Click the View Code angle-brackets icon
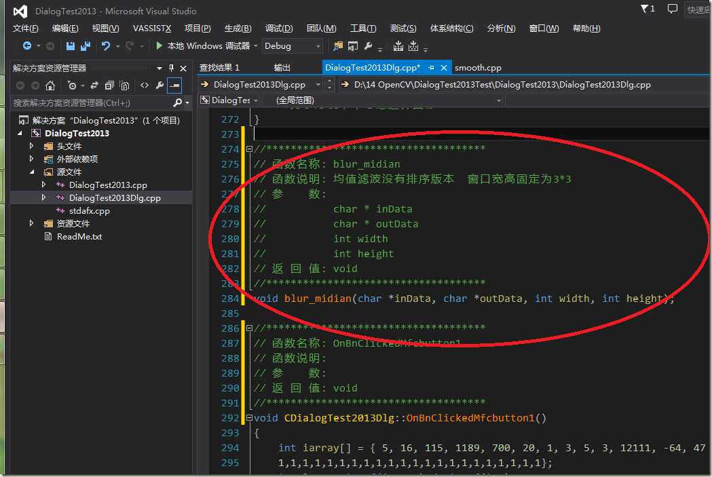This screenshot has width=712, height=477. pyautogui.click(x=145, y=85)
